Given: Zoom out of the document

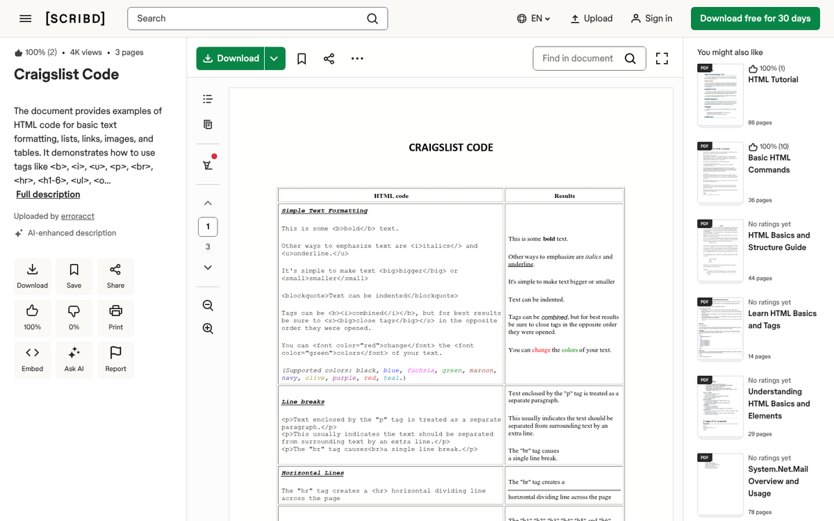Looking at the screenshot, I should coord(207,305).
